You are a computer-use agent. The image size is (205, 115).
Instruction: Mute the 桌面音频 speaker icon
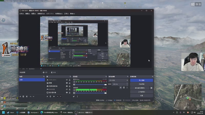click(74, 93)
